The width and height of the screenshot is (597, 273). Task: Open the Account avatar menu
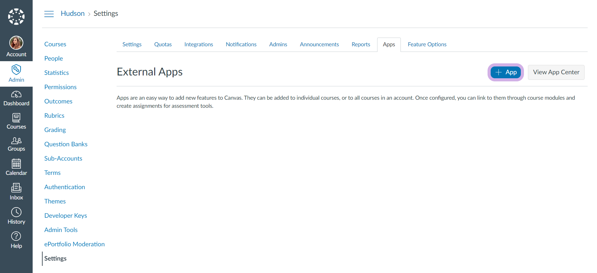[x=16, y=47]
